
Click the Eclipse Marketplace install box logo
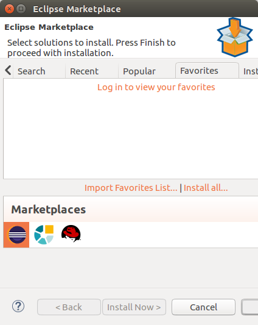pyautogui.click(x=235, y=37)
